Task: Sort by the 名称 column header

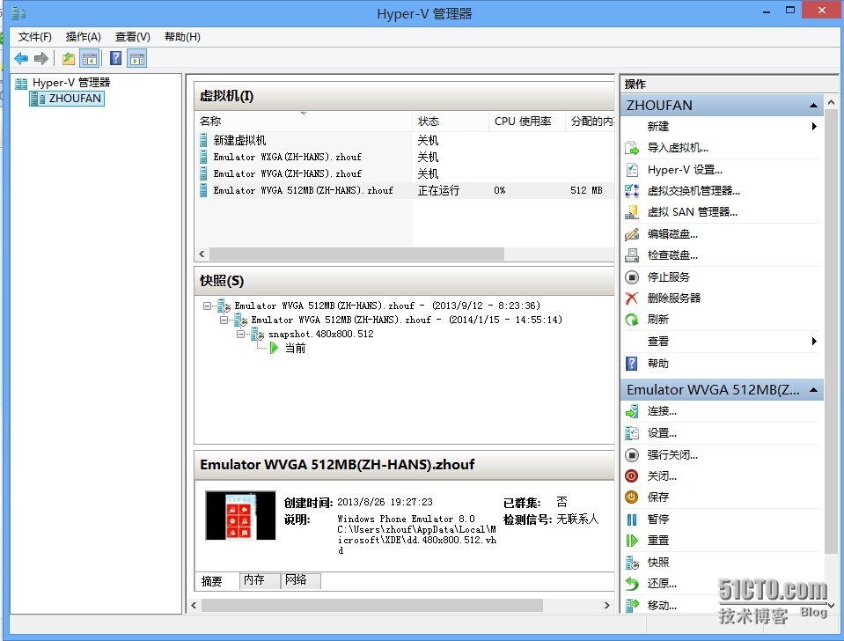Action: point(304,122)
